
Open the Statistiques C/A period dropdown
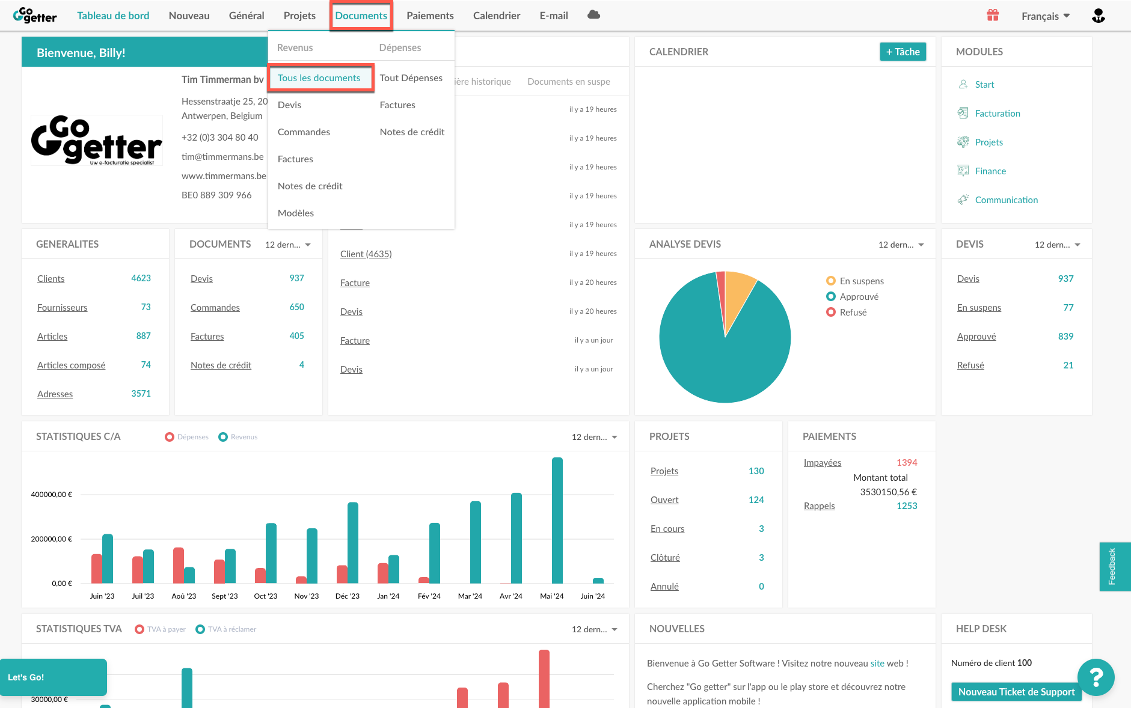pyautogui.click(x=595, y=437)
